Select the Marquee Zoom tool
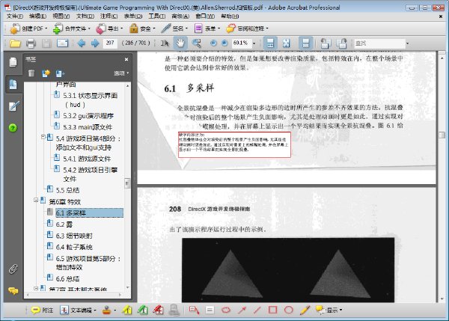Screen dimensions: 449x321 click(197, 43)
